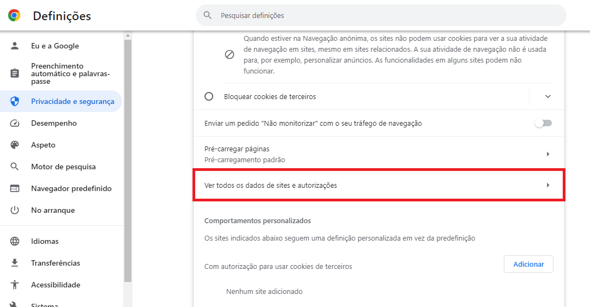This screenshot has height=307, width=590.
Task: Click the browser window icon for Navegador predefinido
Action: (x=15, y=188)
